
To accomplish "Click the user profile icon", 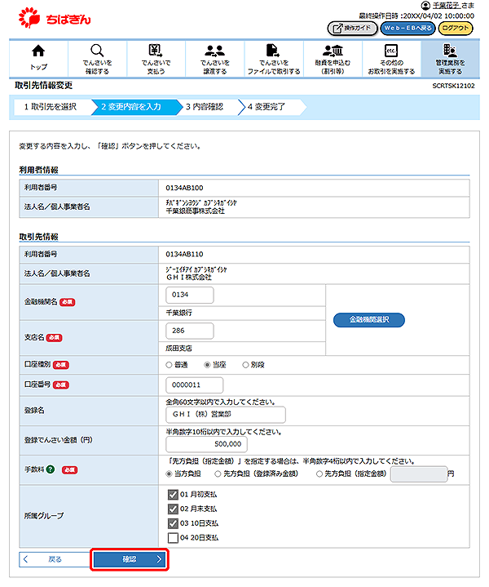I will [x=425, y=5].
